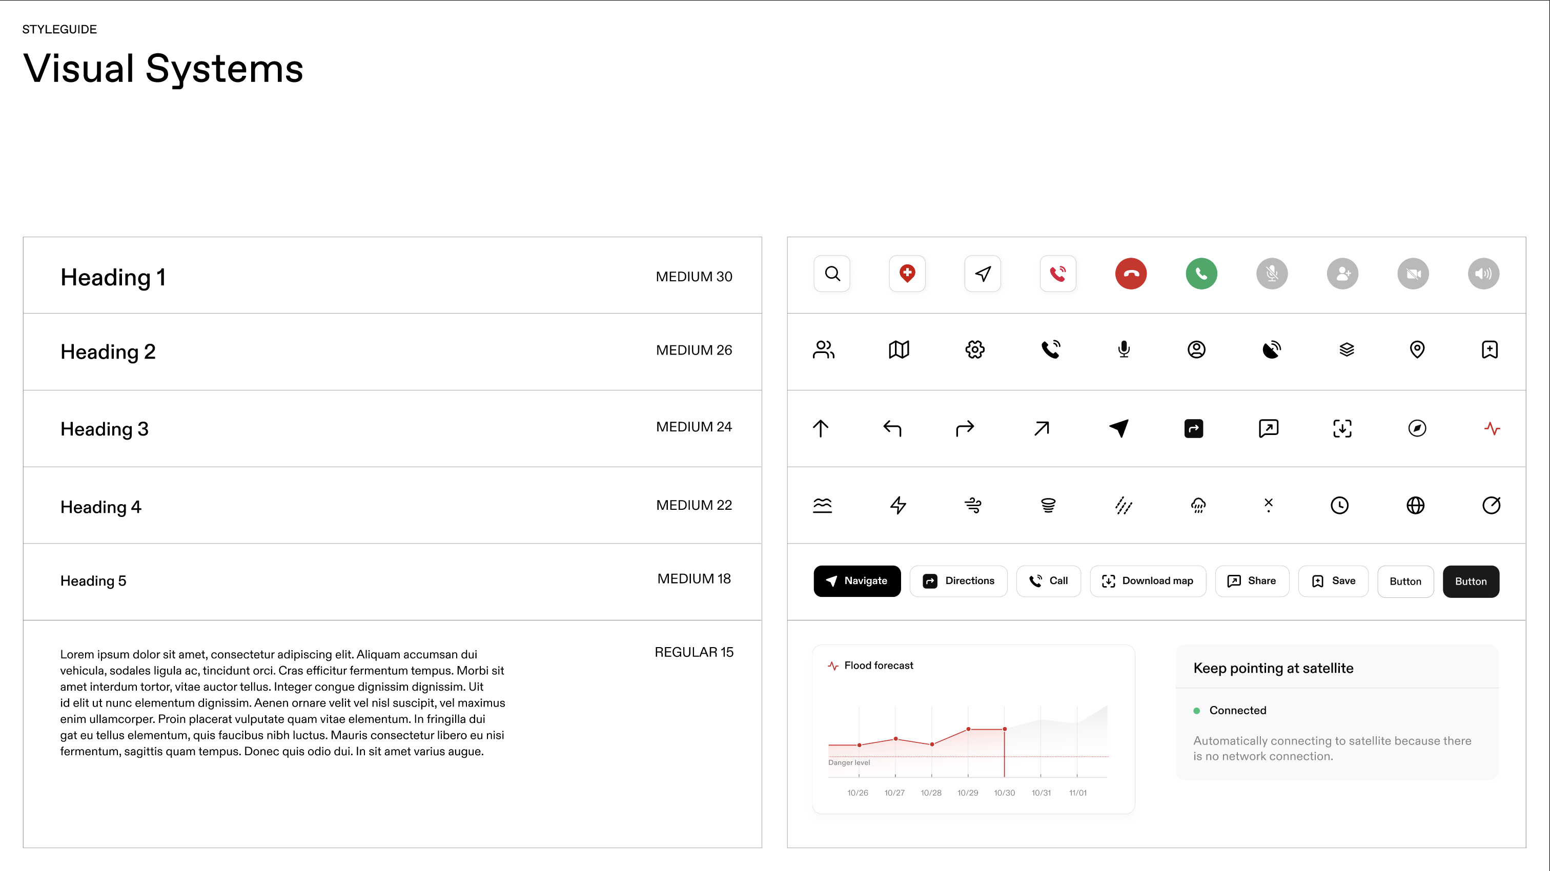Click the compass icon

(1417, 428)
